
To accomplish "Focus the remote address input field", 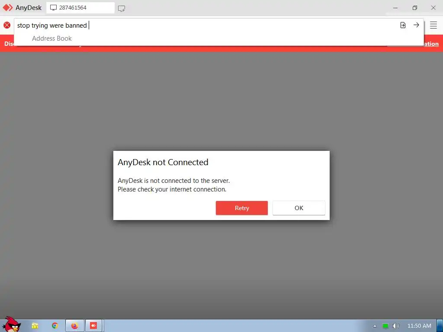I will (206, 25).
